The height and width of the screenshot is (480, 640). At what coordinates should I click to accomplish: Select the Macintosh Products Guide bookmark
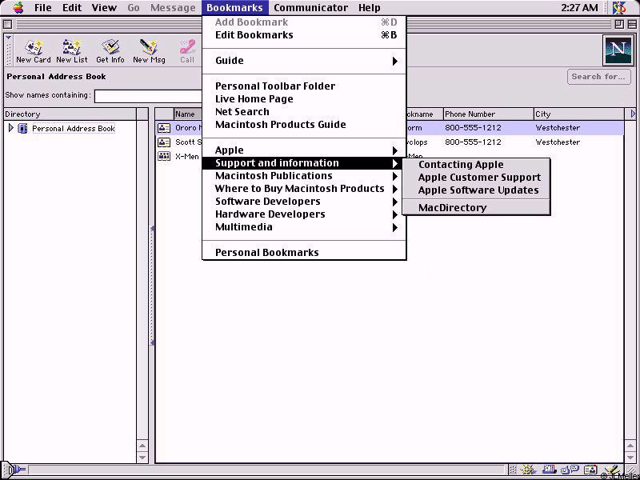point(304,125)
